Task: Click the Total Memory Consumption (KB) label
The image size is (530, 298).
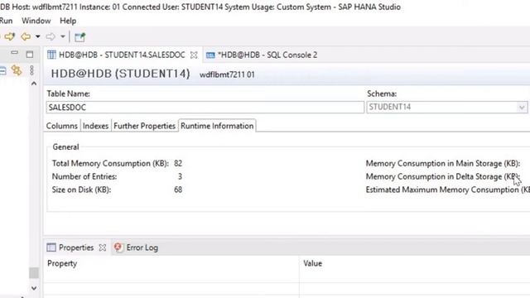Action: pyautogui.click(x=110, y=163)
